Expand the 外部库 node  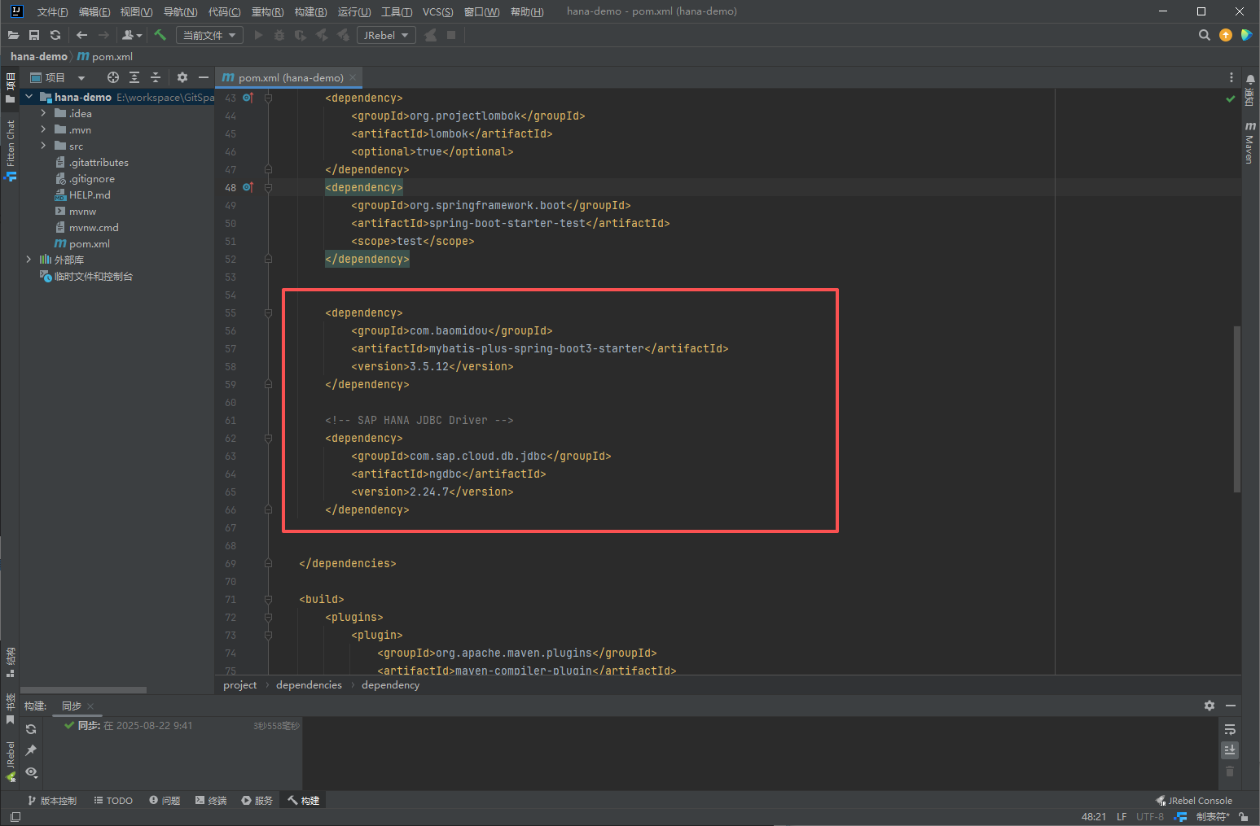(x=29, y=260)
